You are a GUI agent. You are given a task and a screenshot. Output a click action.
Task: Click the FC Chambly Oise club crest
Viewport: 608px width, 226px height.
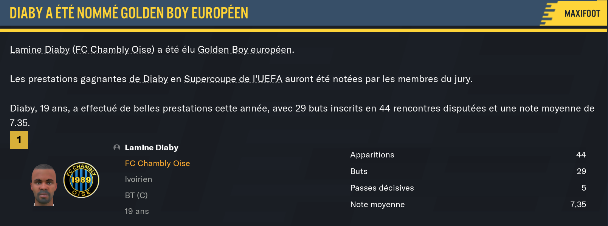coord(81,180)
